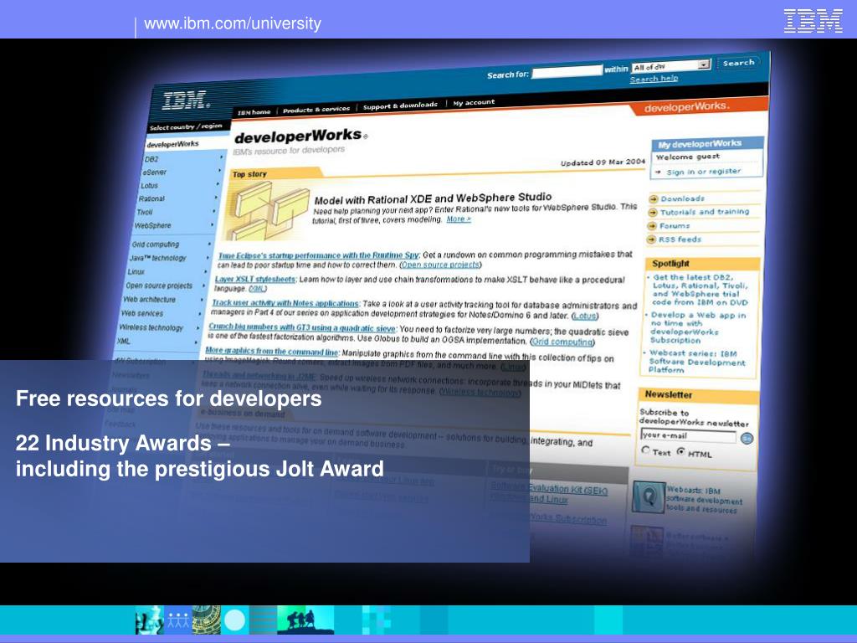Click the IBM logo in slide header
857x643 pixels.
click(x=813, y=21)
